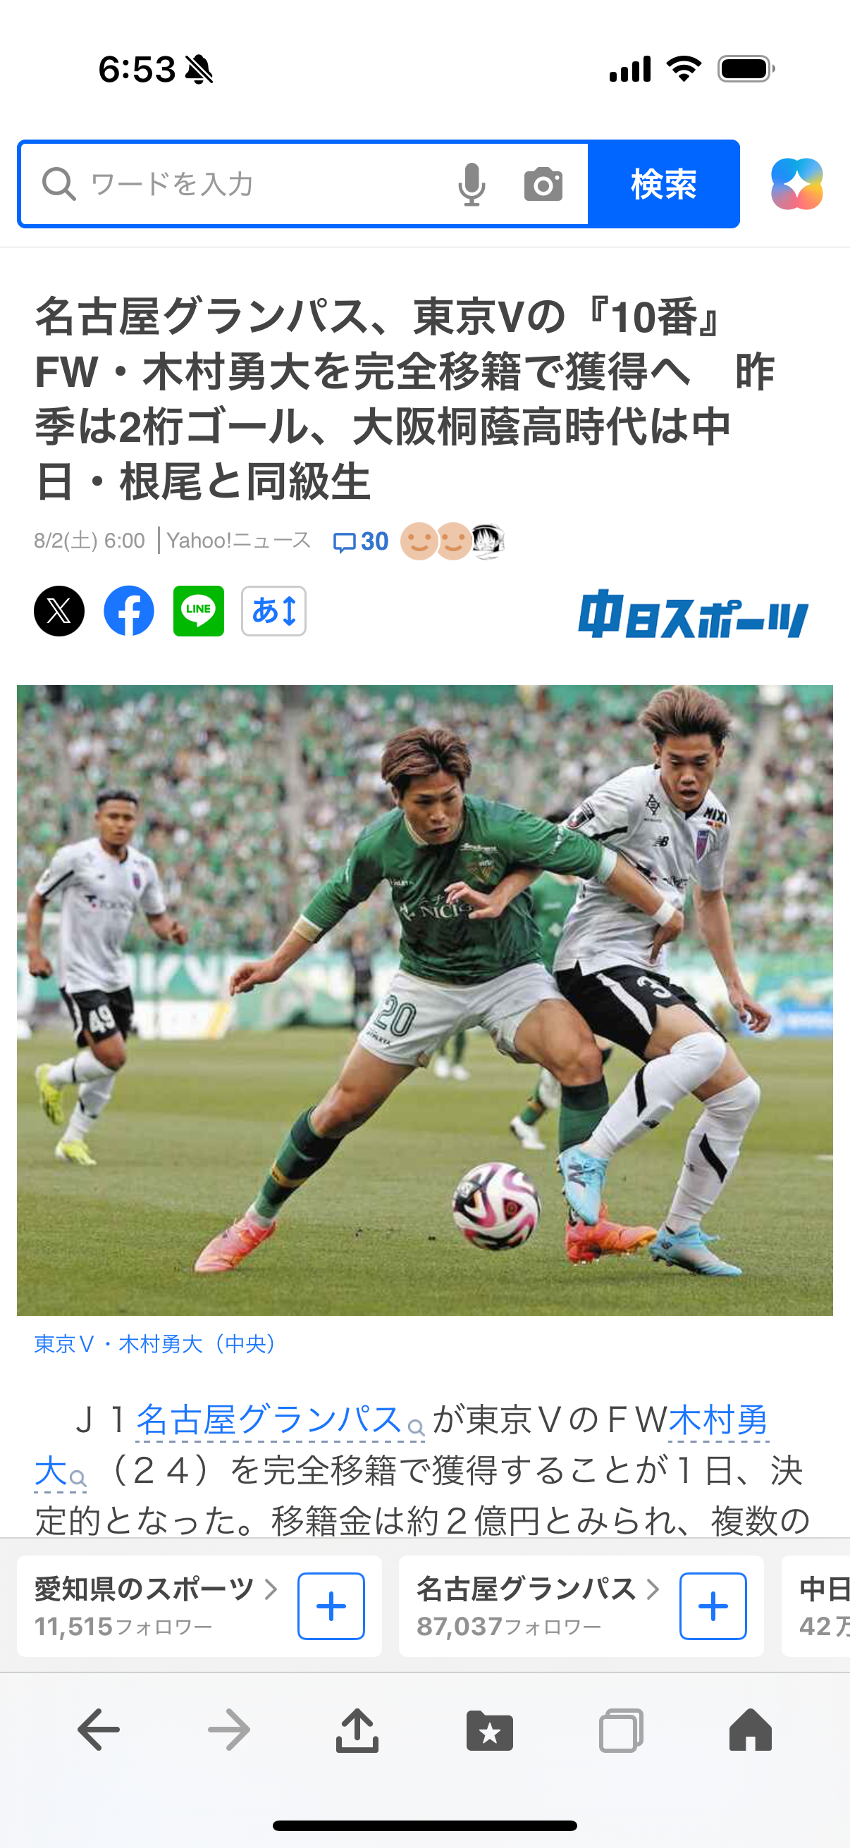Follow 愛知県のスポーツ with plus button
This screenshot has width=850, height=1848.
pyautogui.click(x=331, y=1606)
